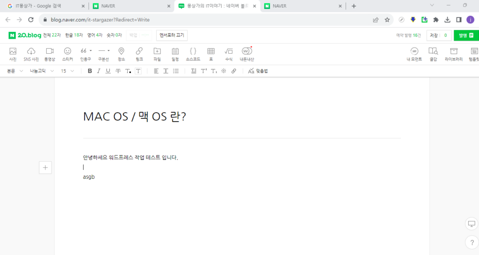Insert a special character (※)
This screenshot has width=479, height=255.
tap(224, 71)
